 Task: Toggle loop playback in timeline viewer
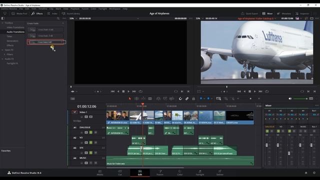point(266,91)
